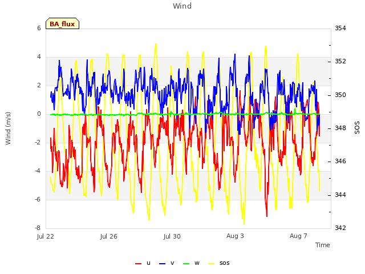
Task: Click the '-8' left y-axis tick
Action: point(38,228)
